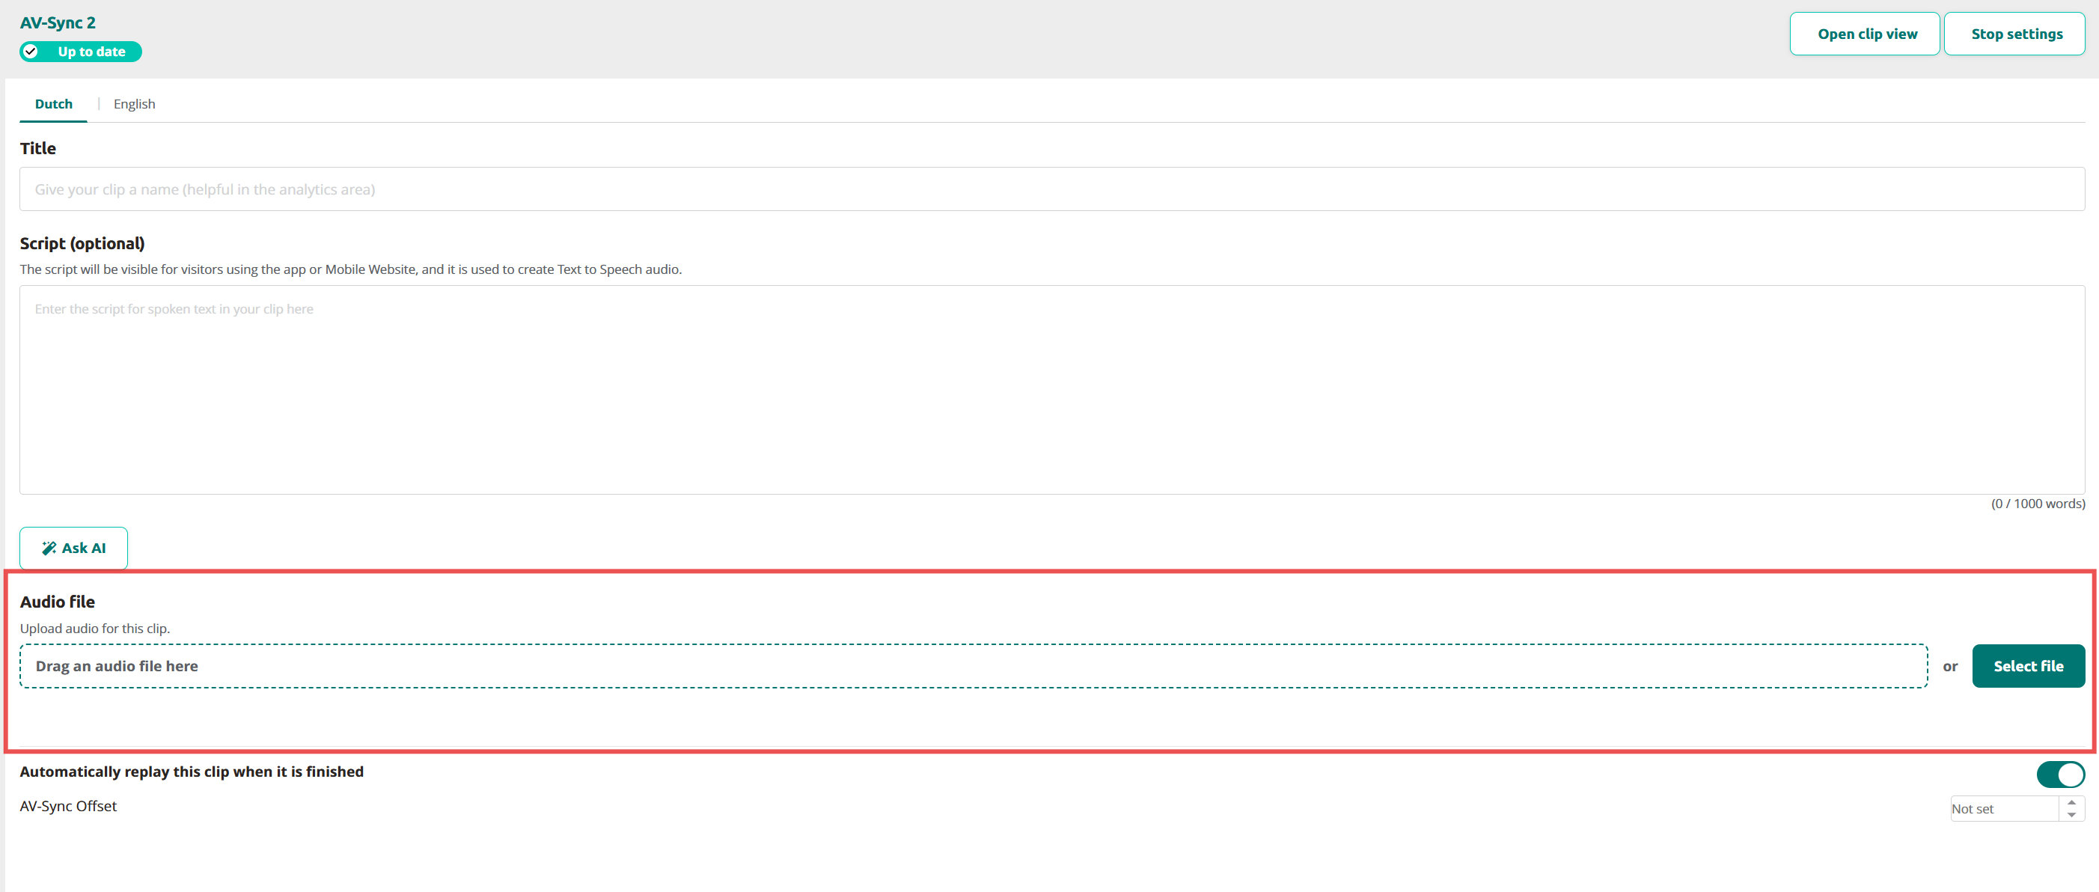Click the AV-Sync 2 clip title

pyautogui.click(x=58, y=22)
